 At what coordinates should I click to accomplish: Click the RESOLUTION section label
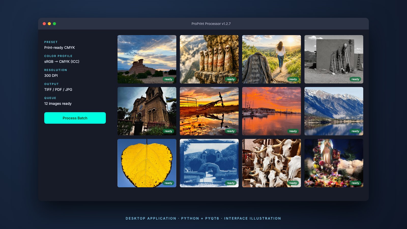pos(56,70)
